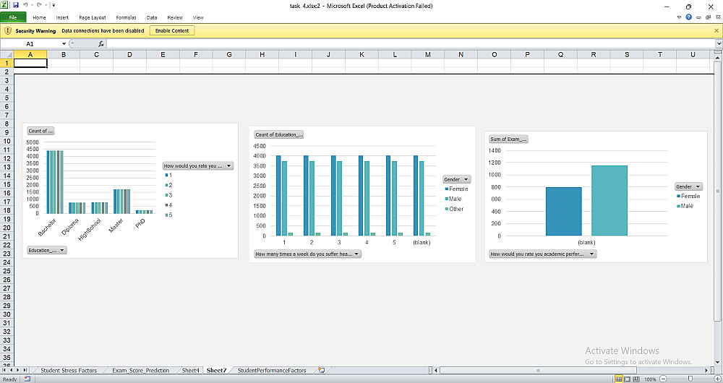
Task: Click the Undo arrow icon
Action: (25, 6)
